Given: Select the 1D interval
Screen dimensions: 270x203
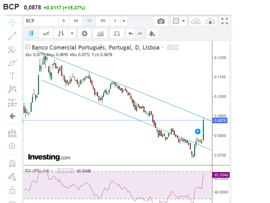Looking at the screenshot, I should pyautogui.click(x=89, y=21).
